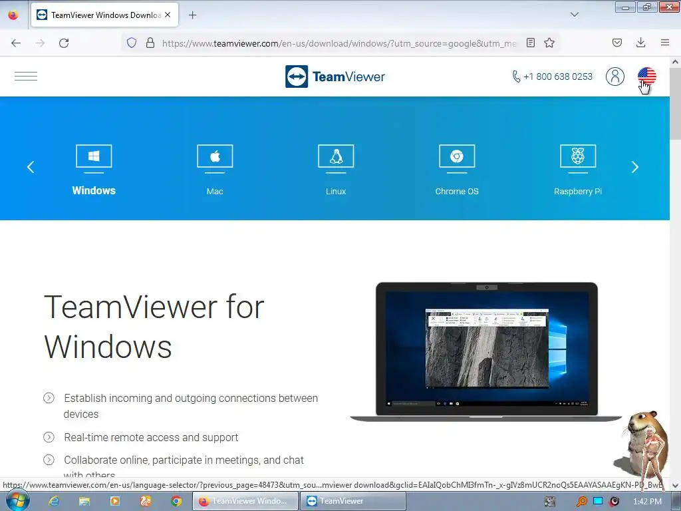Click the URL address bar
Viewport: 681px width, 511px height.
point(339,43)
